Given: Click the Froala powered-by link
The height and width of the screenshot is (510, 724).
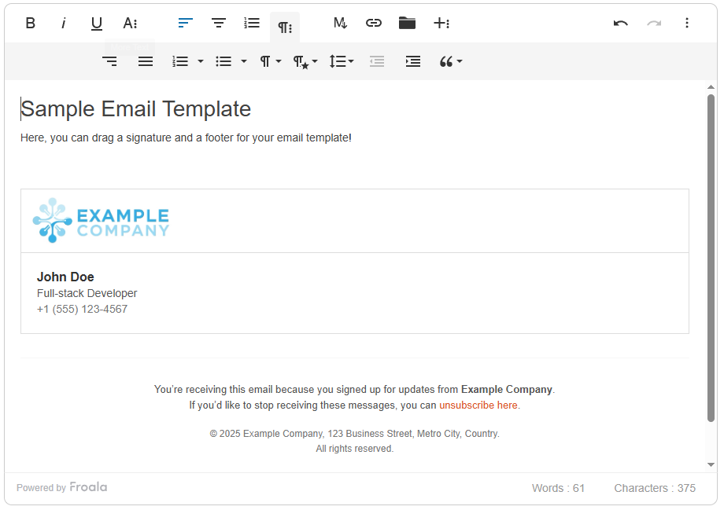Looking at the screenshot, I should [x=88, y=487].
